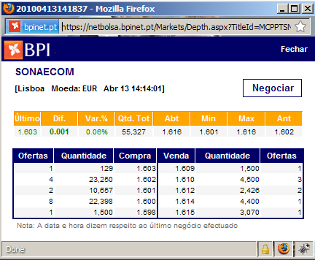Click the sell quantity 2,426
Viewport: 315px width, 263px height.
249,191
